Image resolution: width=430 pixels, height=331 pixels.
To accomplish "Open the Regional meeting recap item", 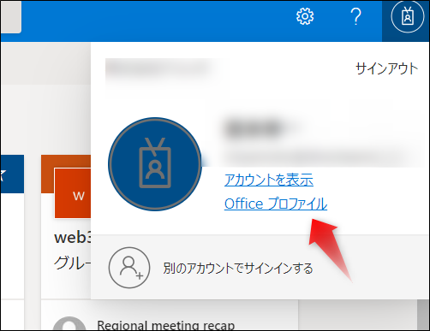I will coord(166,325).
